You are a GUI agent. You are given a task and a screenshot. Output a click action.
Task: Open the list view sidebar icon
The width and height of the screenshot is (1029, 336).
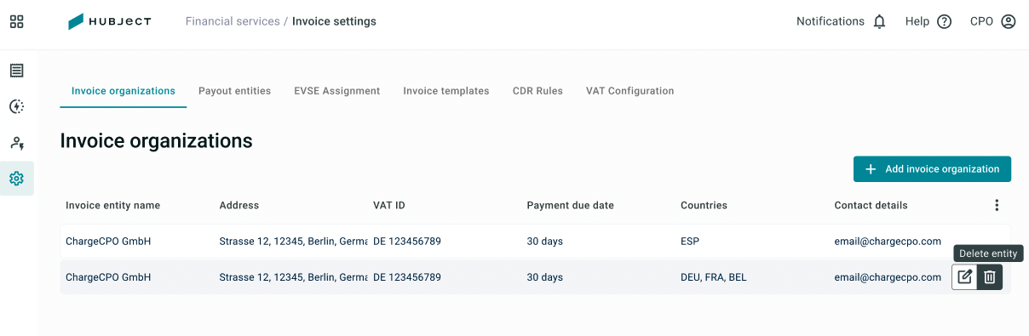click(17, 71)
